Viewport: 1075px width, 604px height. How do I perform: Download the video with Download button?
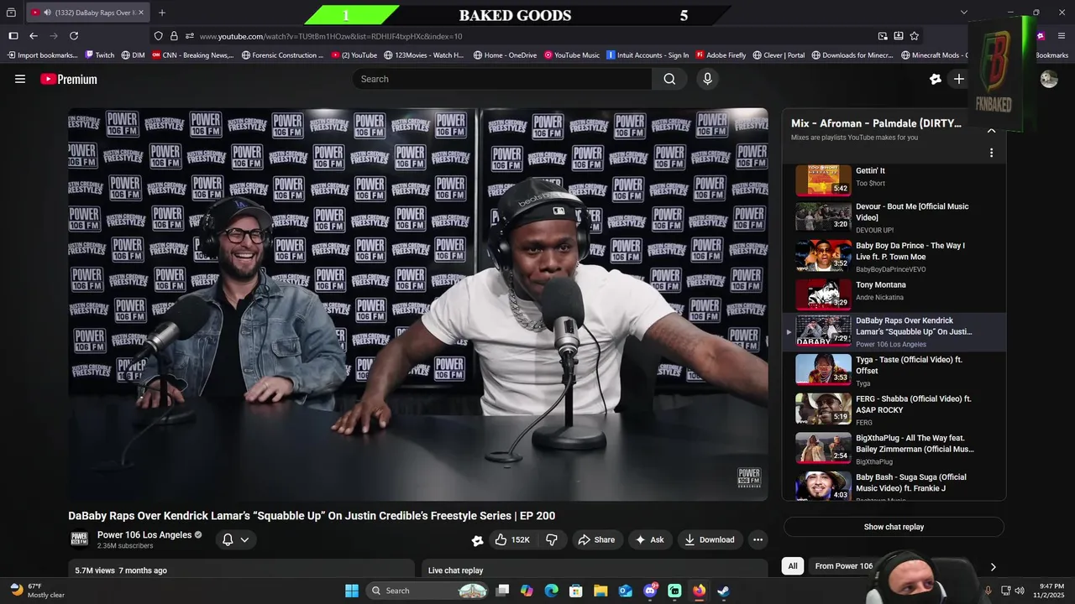pos(710,539)
